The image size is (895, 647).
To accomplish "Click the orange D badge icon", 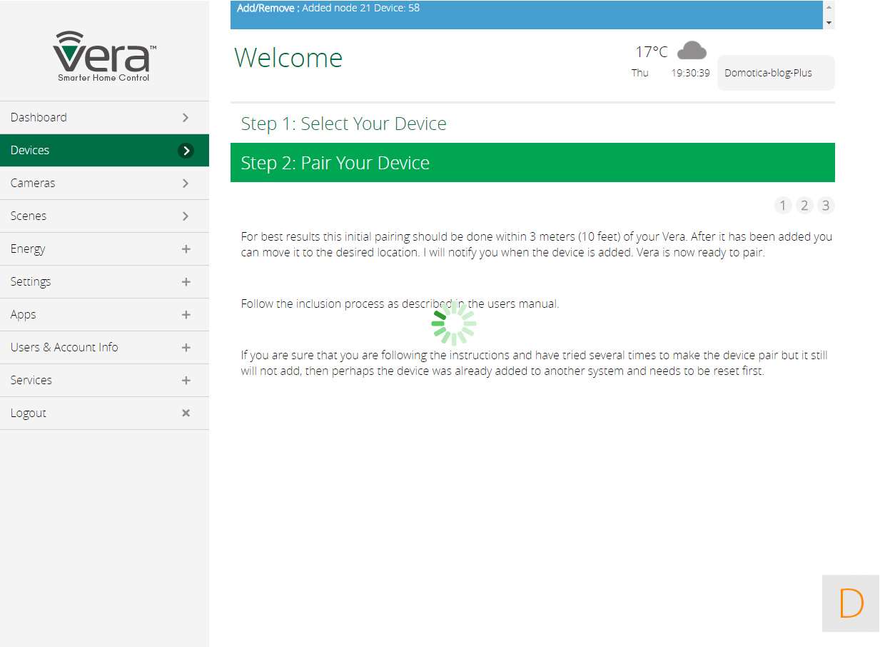I will (x=850, y=603).
